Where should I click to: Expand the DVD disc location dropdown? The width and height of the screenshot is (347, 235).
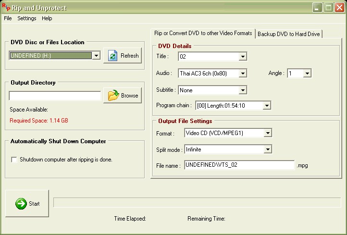pyautogui.click(x=96, y=56)
